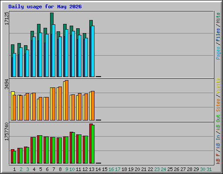
Task: Click day 30 on the x-axis
Action: 203,169
